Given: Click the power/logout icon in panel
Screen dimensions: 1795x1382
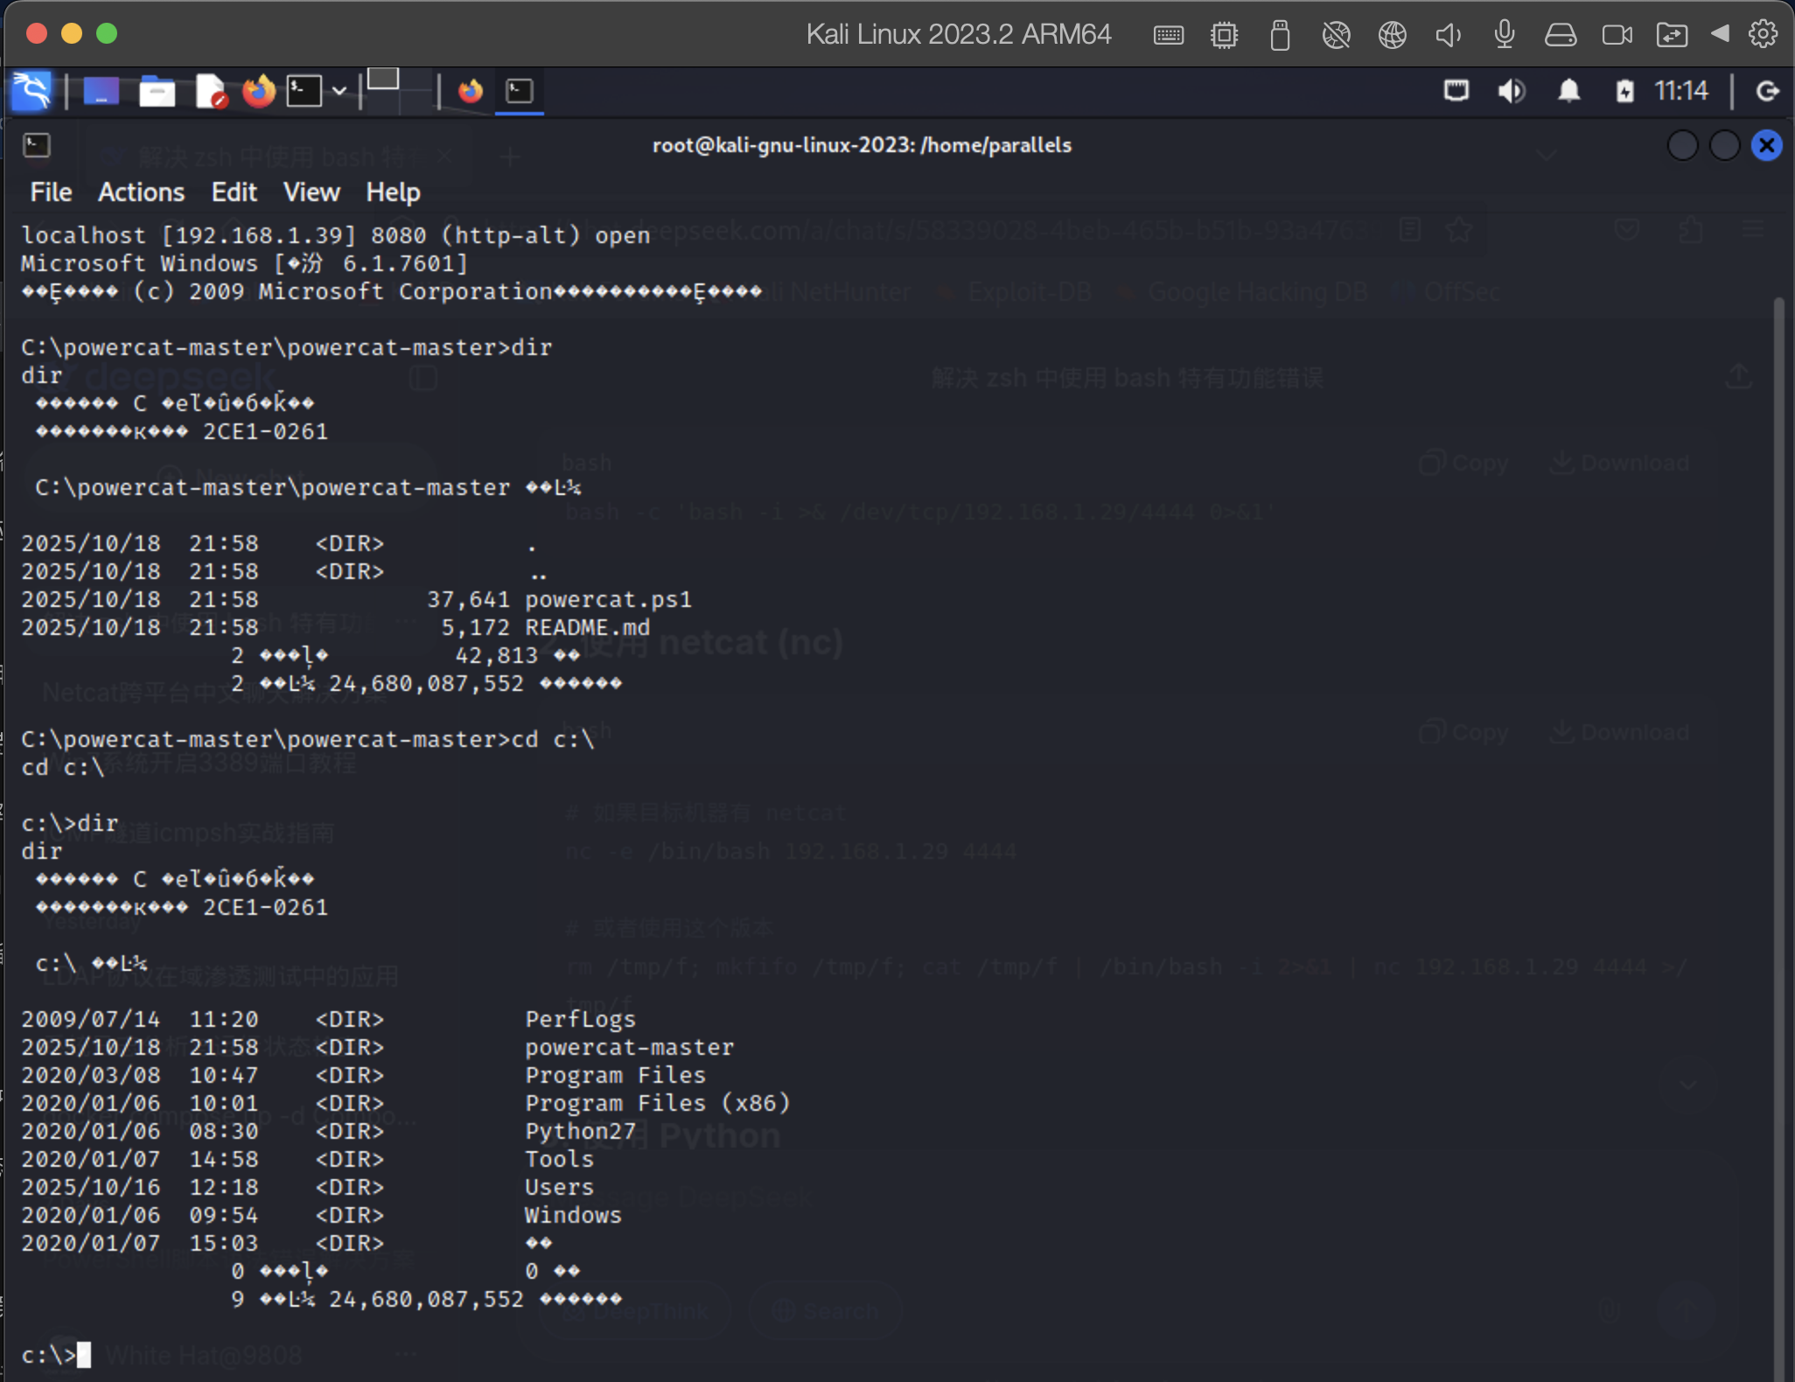Looking at the screenshot, I should coord(1767,91).
